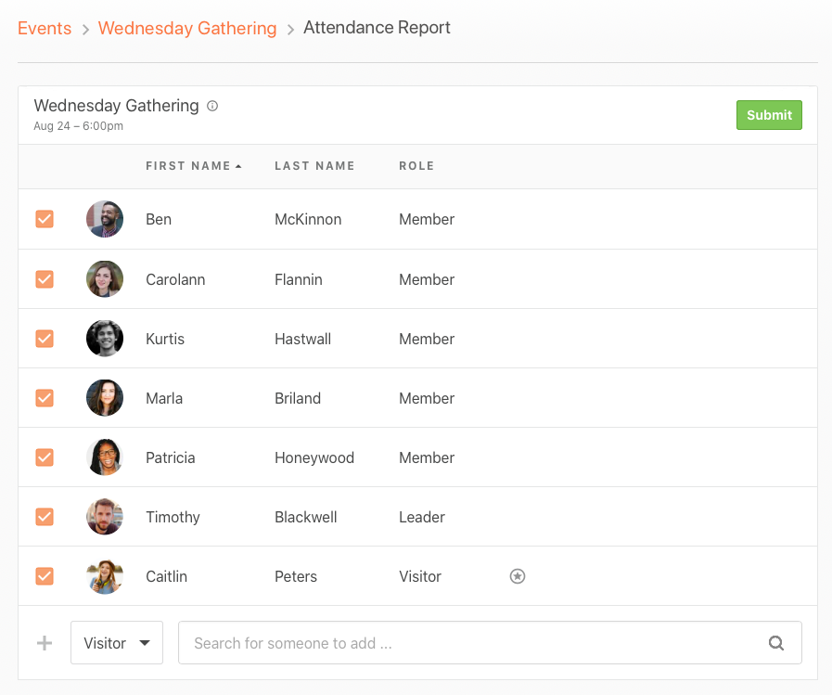The image size is (832, 695).
Task: Open Patricia Honeywood's profile photo
Action: (x=105, y=457)
